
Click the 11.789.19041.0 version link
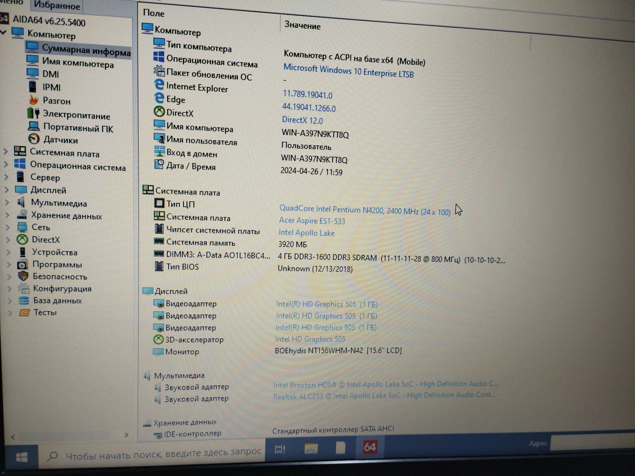click(308, 95)
